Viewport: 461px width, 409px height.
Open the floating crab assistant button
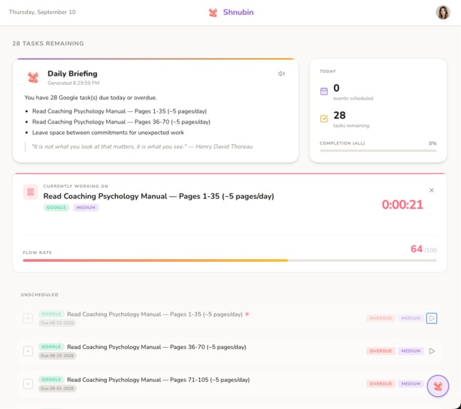[437, 385]
